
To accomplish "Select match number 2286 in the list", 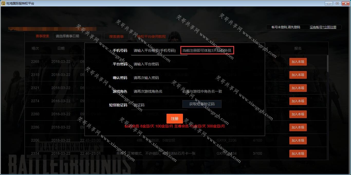I will pyautogui.click(x=35, y=127).
